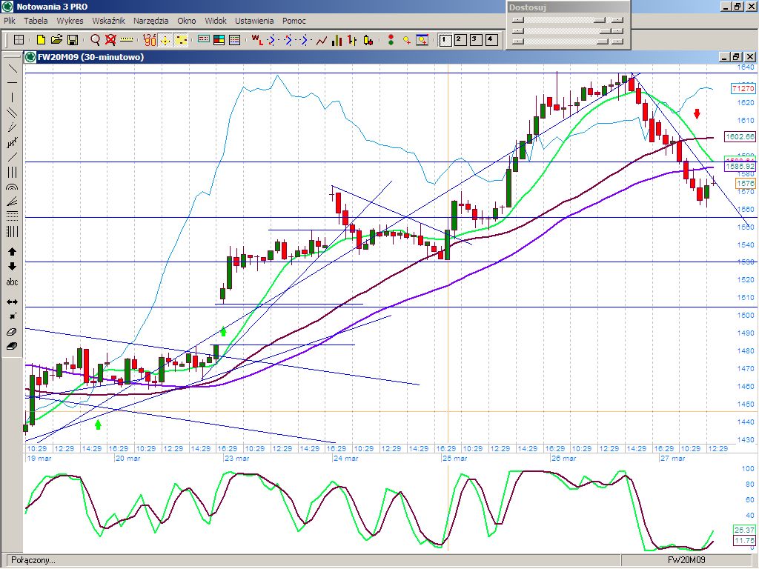Toggle the yellow crosshair cursor button
The image size is (759, 569).
(165, 40)
